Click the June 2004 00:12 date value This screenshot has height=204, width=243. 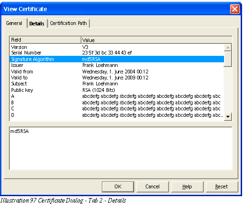click(x=115, y=72)
